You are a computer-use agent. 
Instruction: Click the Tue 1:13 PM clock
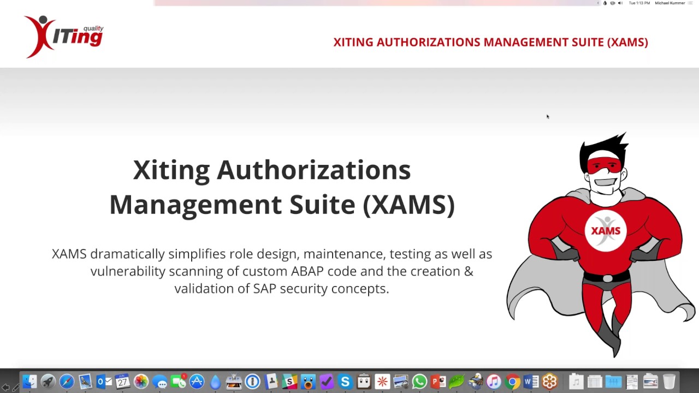639,3
